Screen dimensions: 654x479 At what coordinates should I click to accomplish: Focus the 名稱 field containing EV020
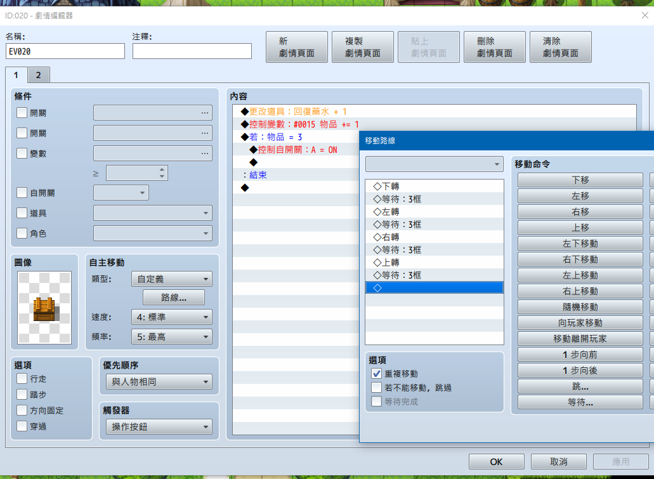point(65,51)
